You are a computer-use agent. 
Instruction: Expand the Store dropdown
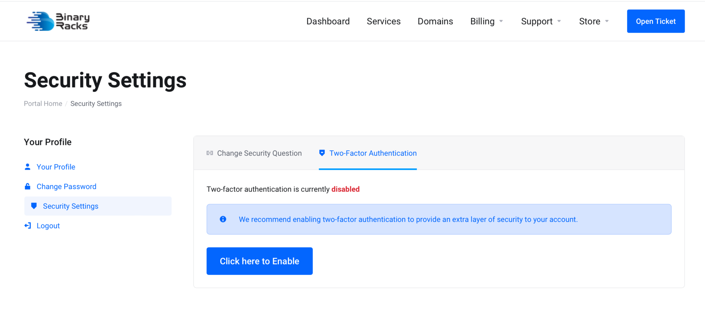pyautogui.click(x=592, y=21)
